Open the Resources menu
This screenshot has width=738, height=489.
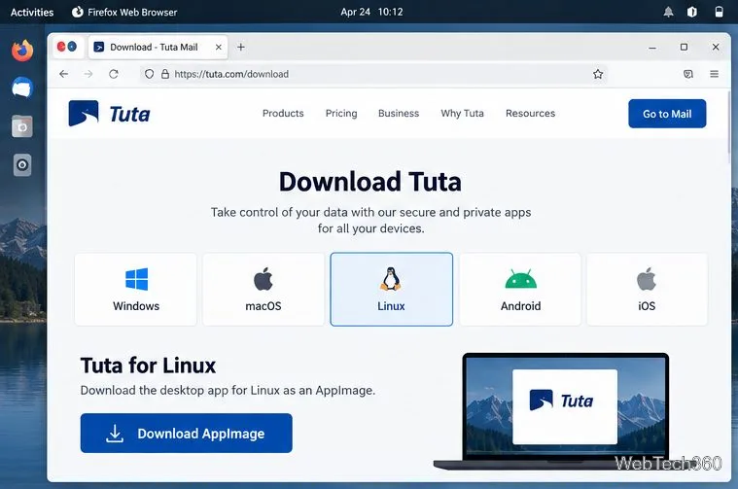tap(530, 114)
